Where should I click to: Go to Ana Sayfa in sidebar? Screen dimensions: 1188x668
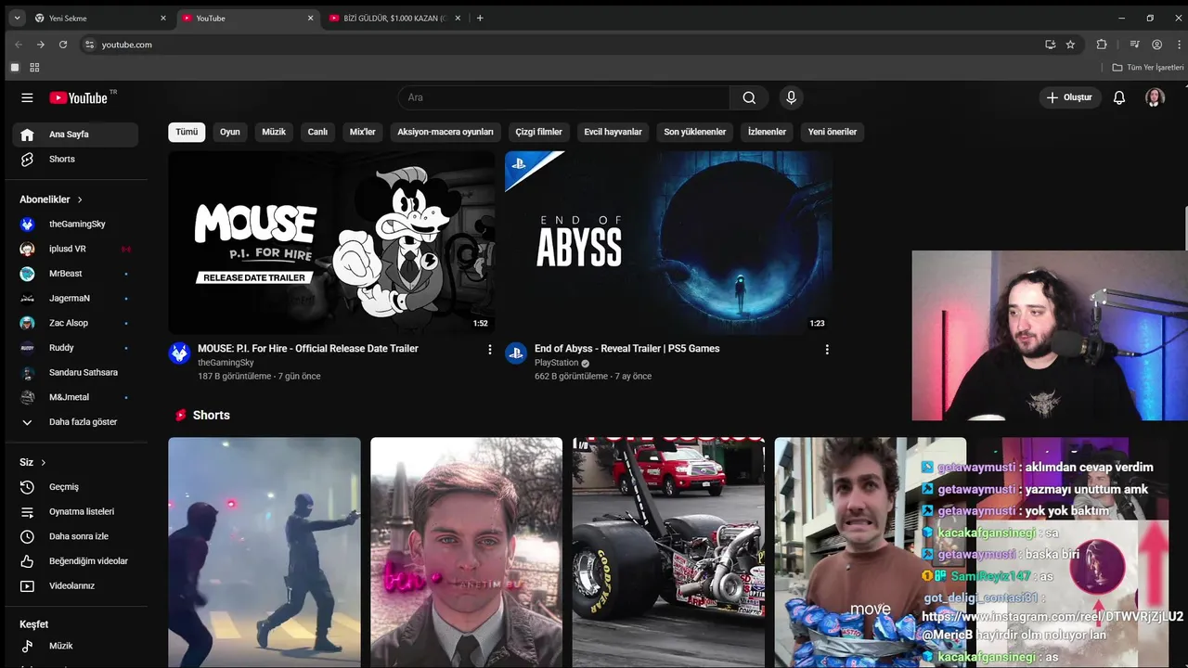tap(75, 135)
